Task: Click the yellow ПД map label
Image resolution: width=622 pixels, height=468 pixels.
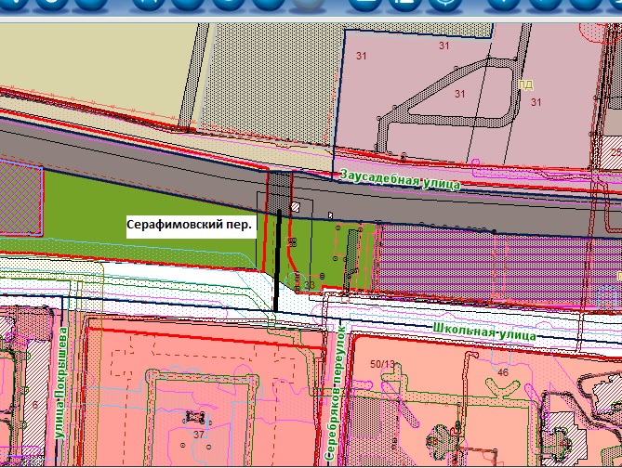Action: click(x=526, y=84)
